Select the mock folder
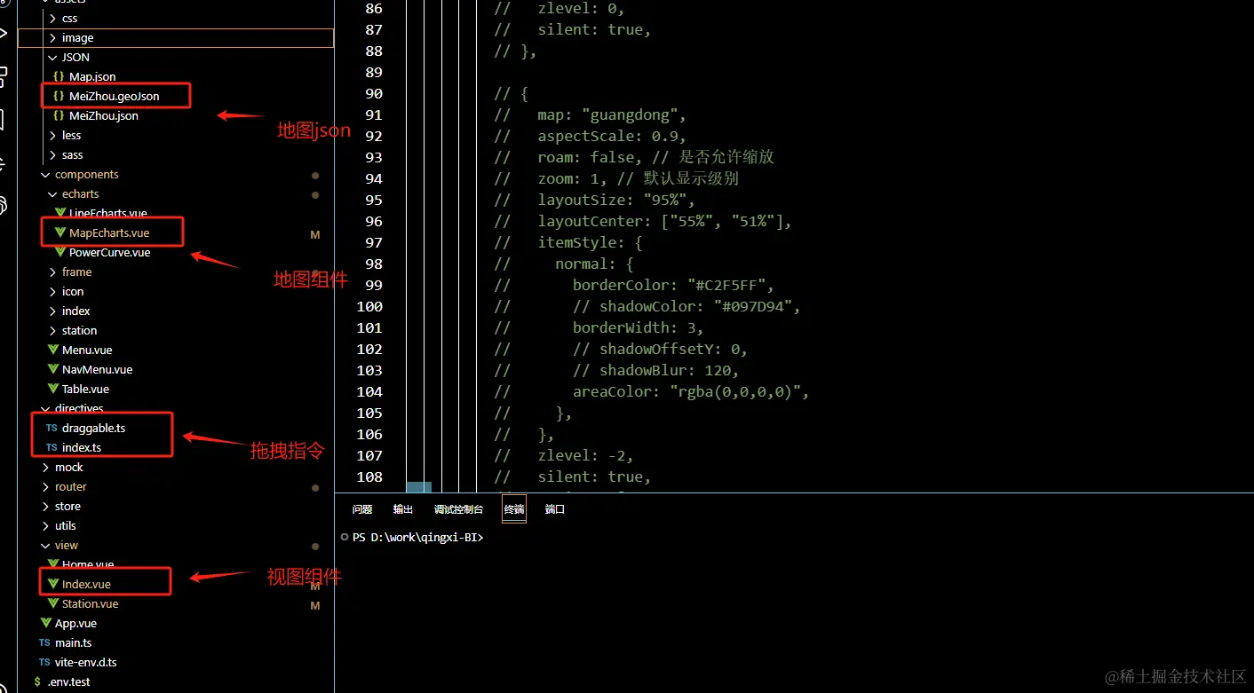1254x693 pixels. 69,468
